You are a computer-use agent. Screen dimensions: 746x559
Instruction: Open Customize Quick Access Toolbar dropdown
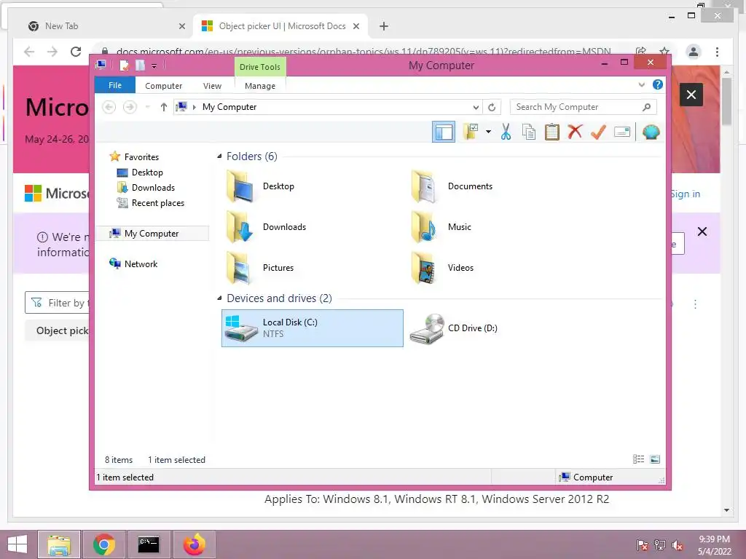[x=154, y=66]
